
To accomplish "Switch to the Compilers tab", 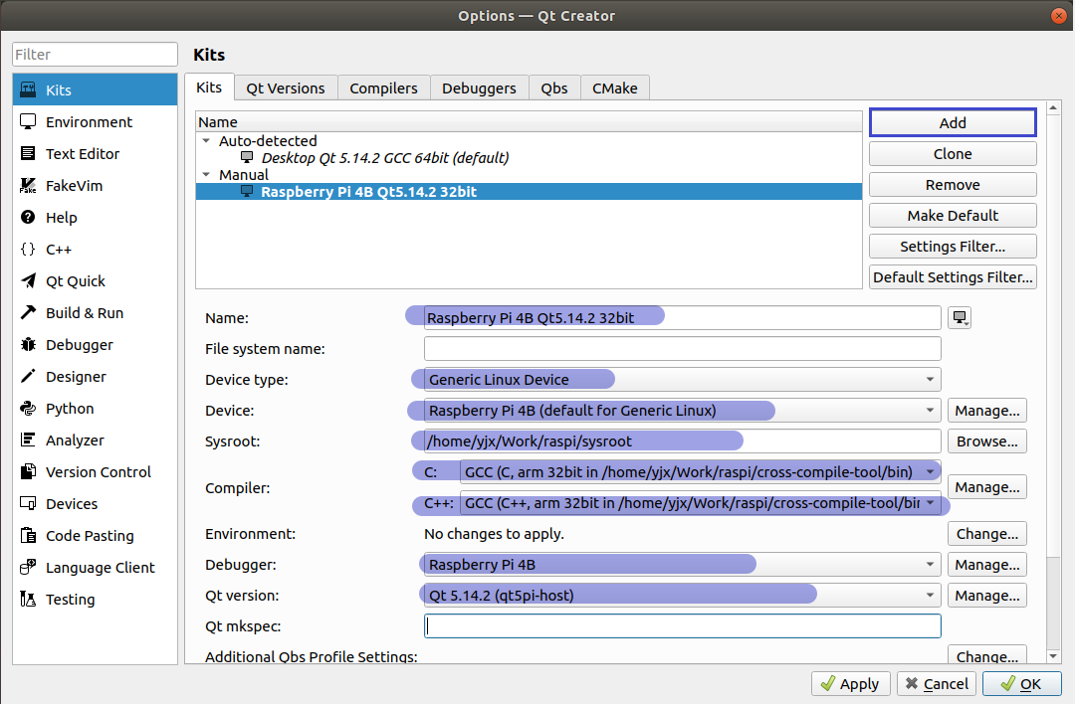I will click(x=384, y=88).
